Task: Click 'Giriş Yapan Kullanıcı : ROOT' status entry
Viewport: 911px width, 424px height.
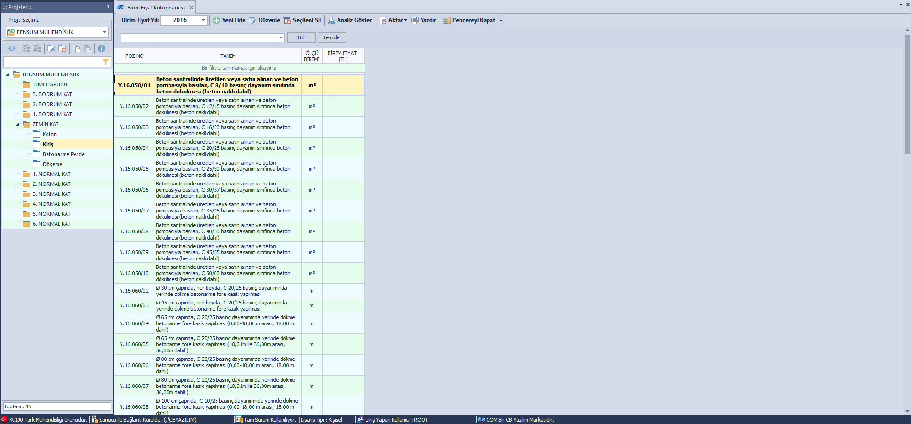Action: tap(393, 420)
